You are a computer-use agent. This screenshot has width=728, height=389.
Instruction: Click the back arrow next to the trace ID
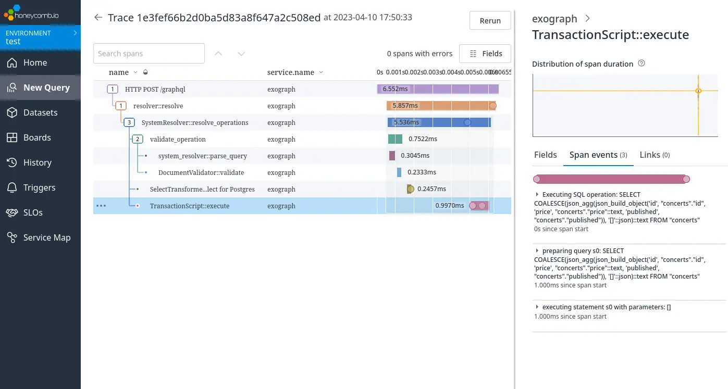98,17
